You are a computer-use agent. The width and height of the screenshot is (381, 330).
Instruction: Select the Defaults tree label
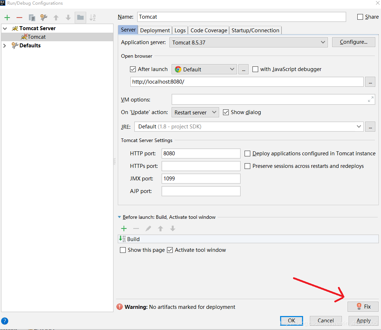pyautogui.click(x=30, y=45)
